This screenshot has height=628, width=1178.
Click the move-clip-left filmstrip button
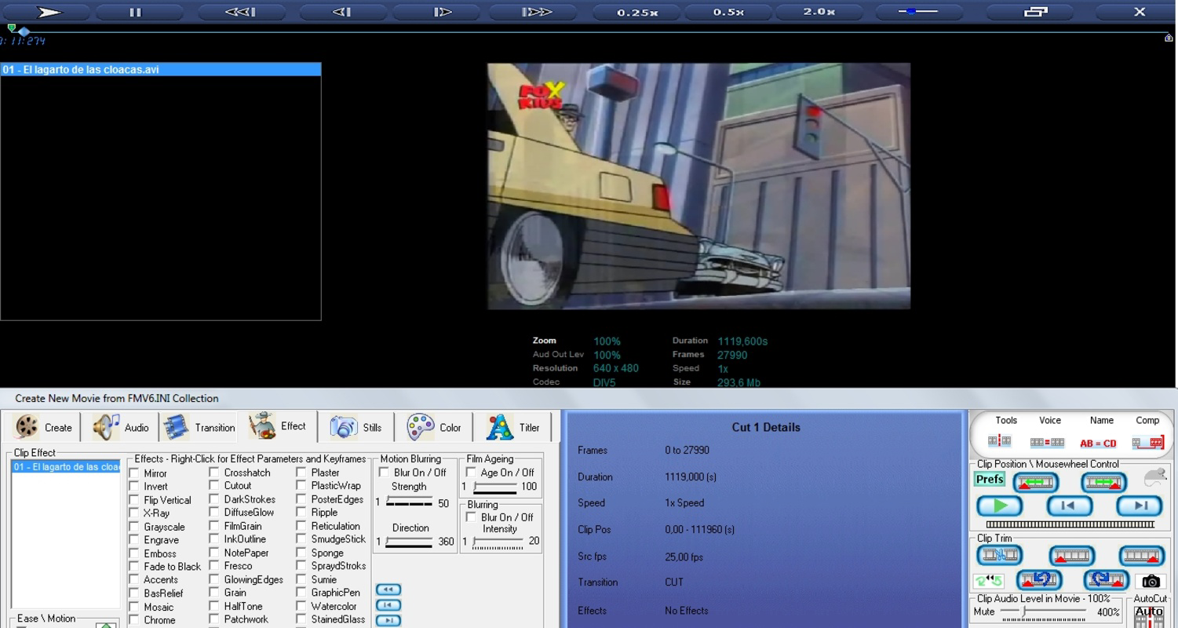[x=1036, y=483]
